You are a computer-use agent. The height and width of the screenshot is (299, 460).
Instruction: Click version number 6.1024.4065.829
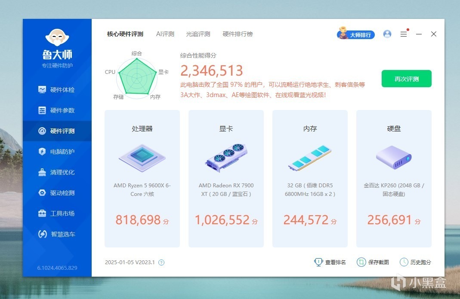coord(57,268)
